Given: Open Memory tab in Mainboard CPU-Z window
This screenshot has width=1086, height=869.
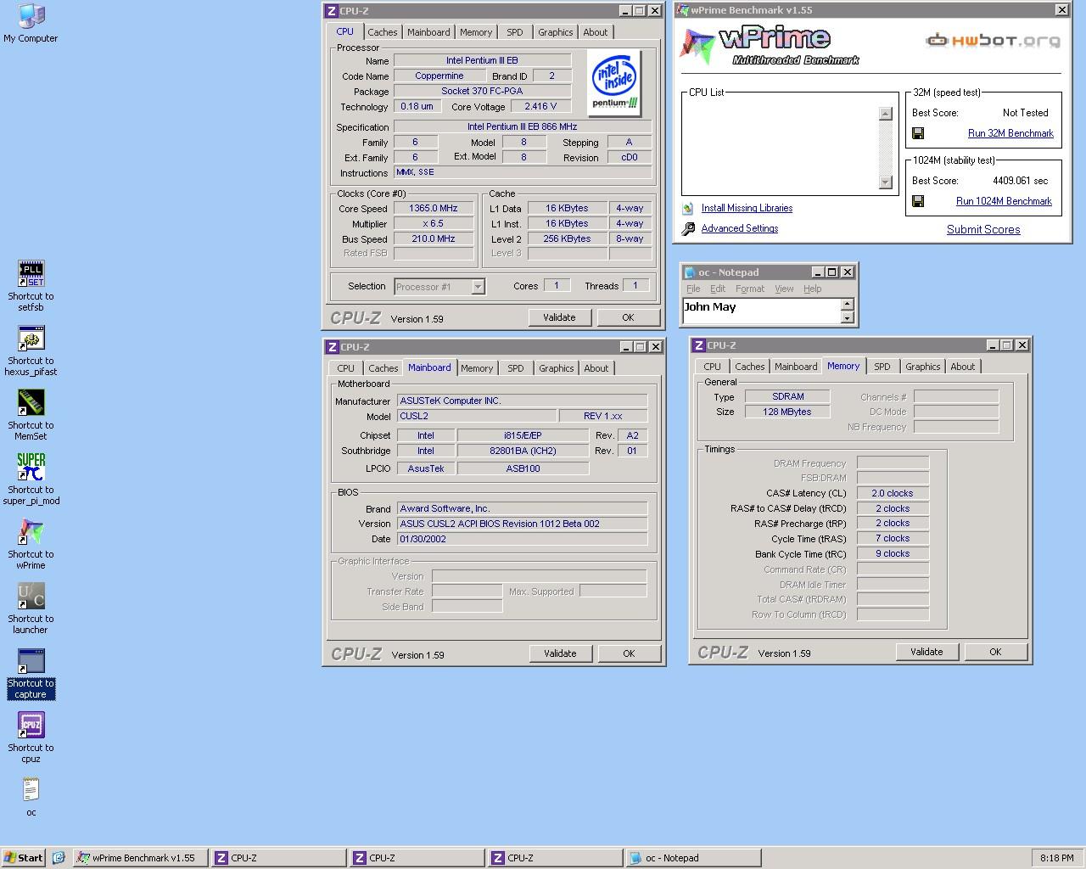Looking at the screenshot, I should (476, 368).
